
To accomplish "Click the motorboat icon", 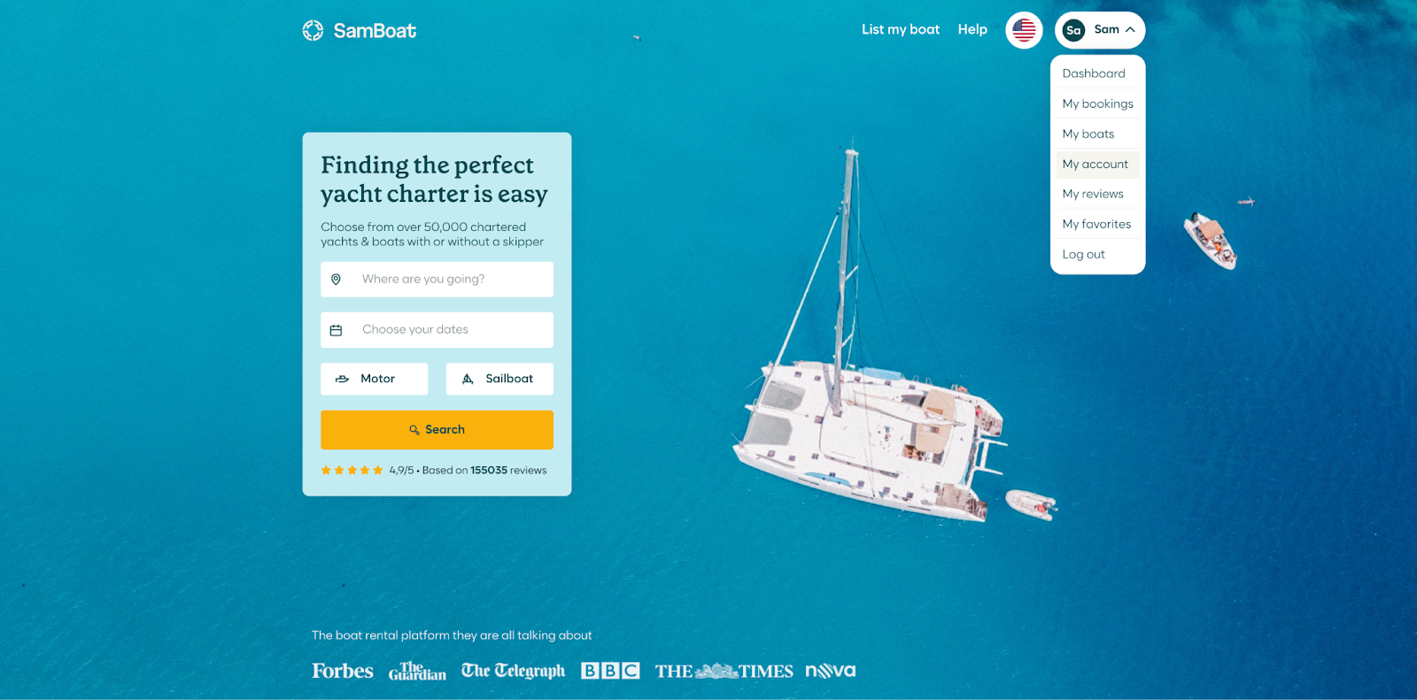I will (x=342, y=379).
